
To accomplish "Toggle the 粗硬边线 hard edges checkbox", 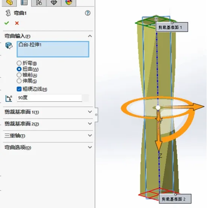I will 19,89.
